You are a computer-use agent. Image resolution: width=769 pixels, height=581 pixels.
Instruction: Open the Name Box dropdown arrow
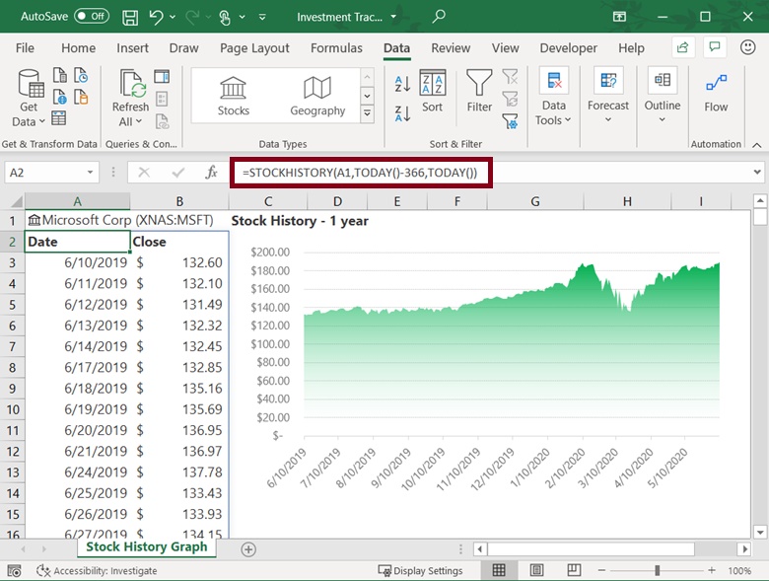pos(91,173)
